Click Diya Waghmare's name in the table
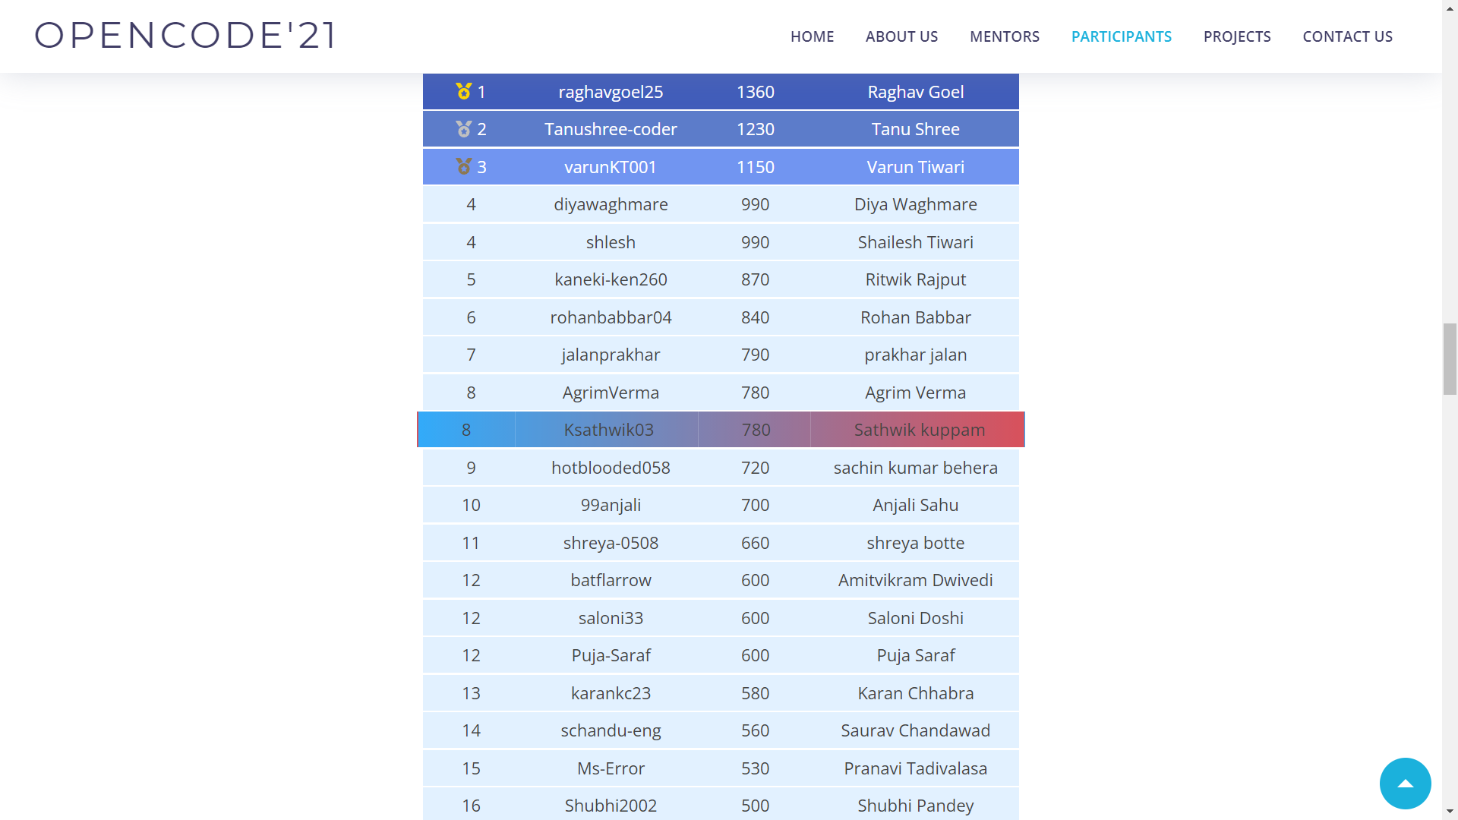Viewport: 1458px width, 820px height. pyautogui.click(x=916, y=204)
